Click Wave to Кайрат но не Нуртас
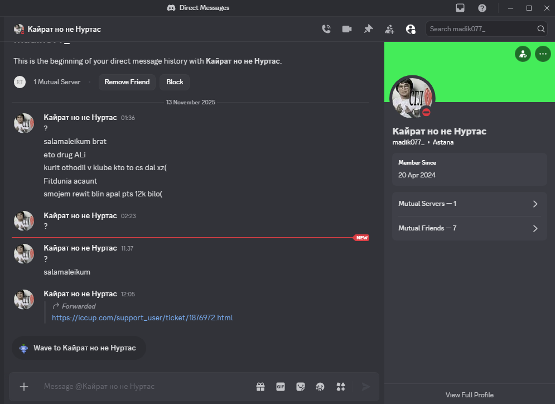 tap(79, 348)
